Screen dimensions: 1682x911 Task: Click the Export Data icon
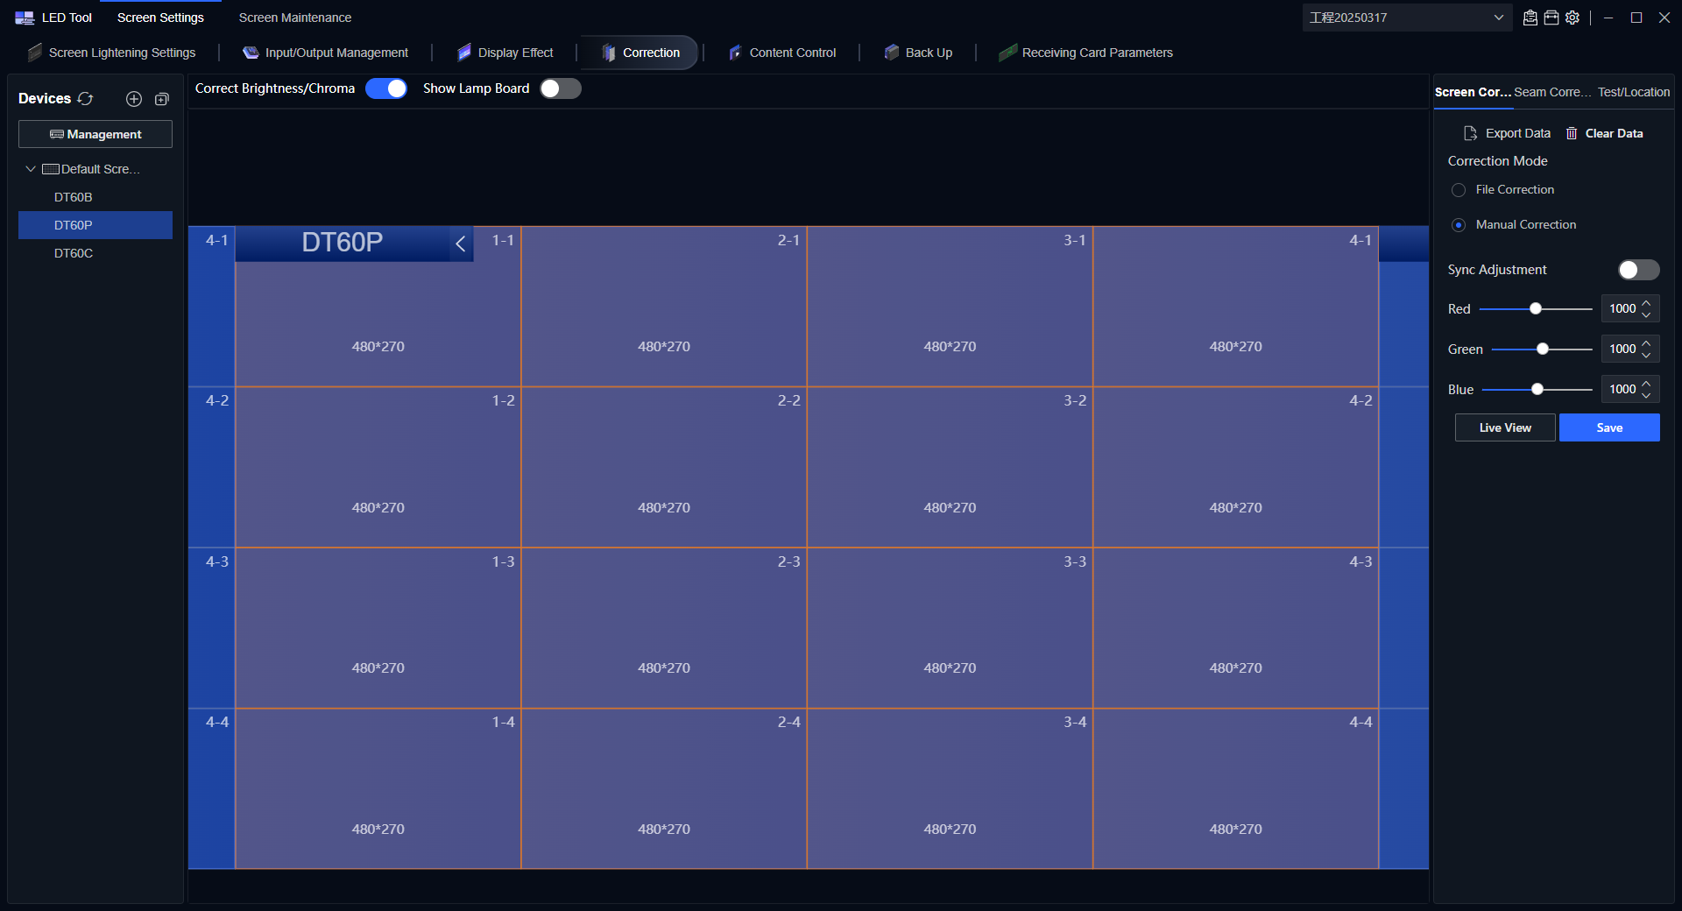coord(1470,133)
